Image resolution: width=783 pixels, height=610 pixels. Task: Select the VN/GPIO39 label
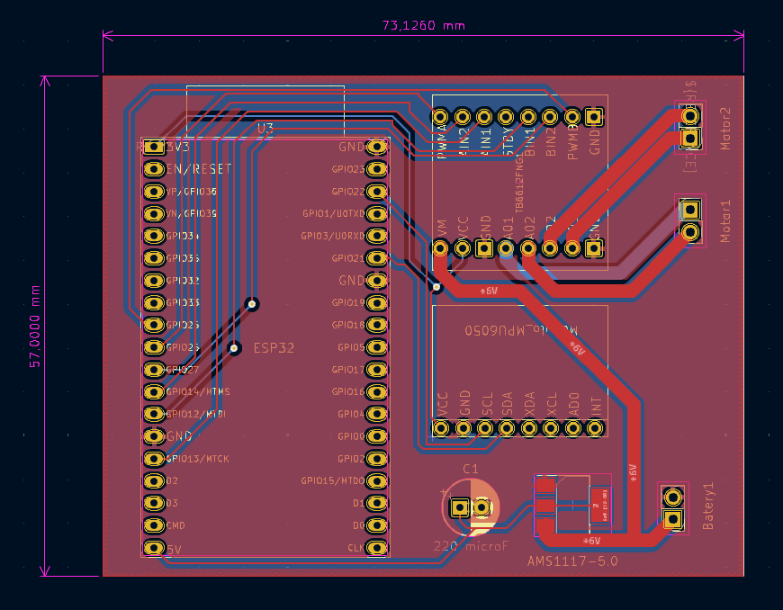(192, 213)
